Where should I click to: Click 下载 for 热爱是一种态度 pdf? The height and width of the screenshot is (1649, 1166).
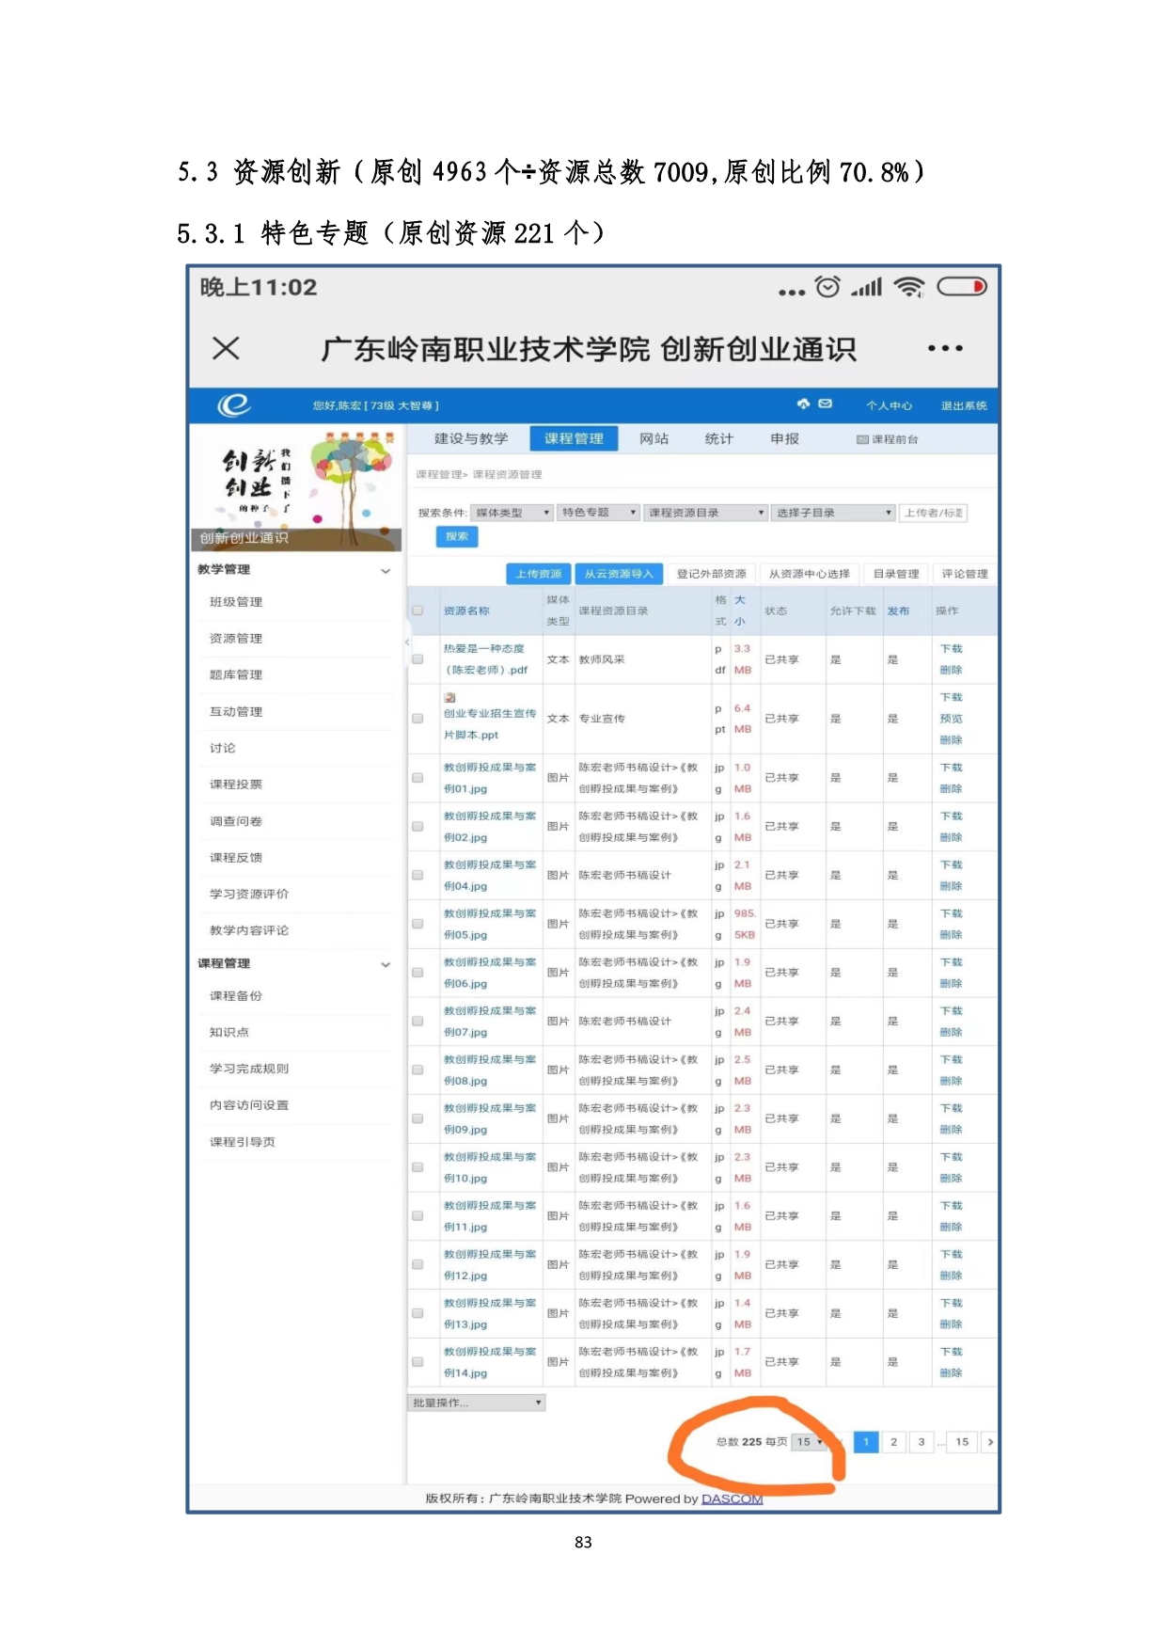tap(952, 648)
